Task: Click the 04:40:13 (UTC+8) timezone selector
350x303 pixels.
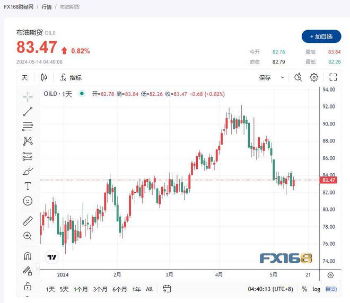Action: [x=270, y=289]
